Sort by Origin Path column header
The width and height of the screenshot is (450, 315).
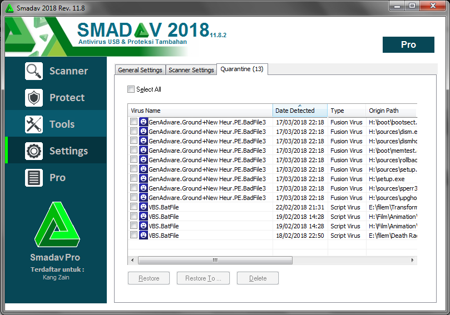(x=392, y=111)
